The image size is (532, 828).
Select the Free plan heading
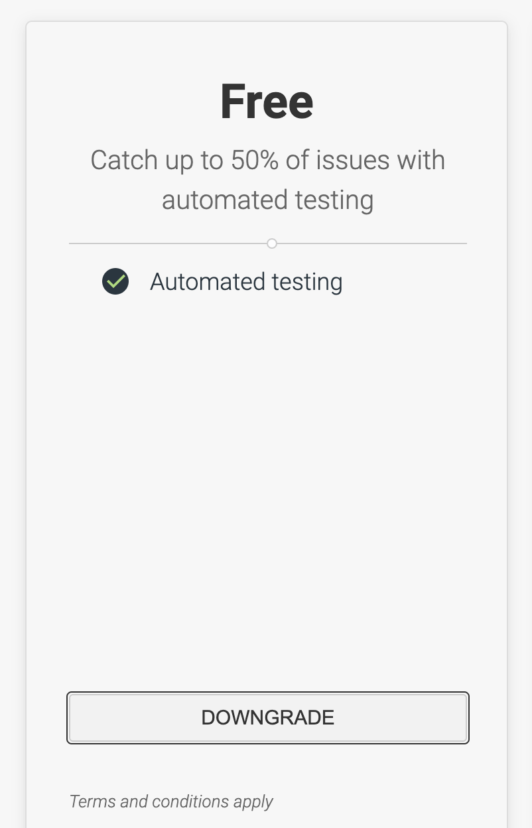click(267, 102)
